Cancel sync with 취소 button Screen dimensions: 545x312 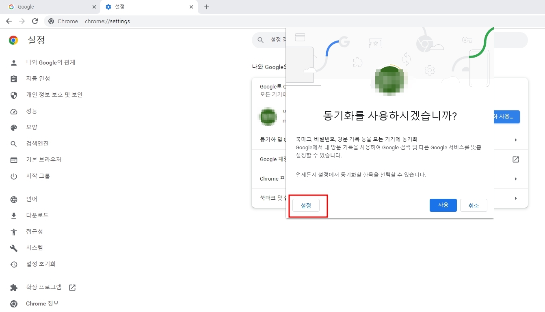(474, 206)
